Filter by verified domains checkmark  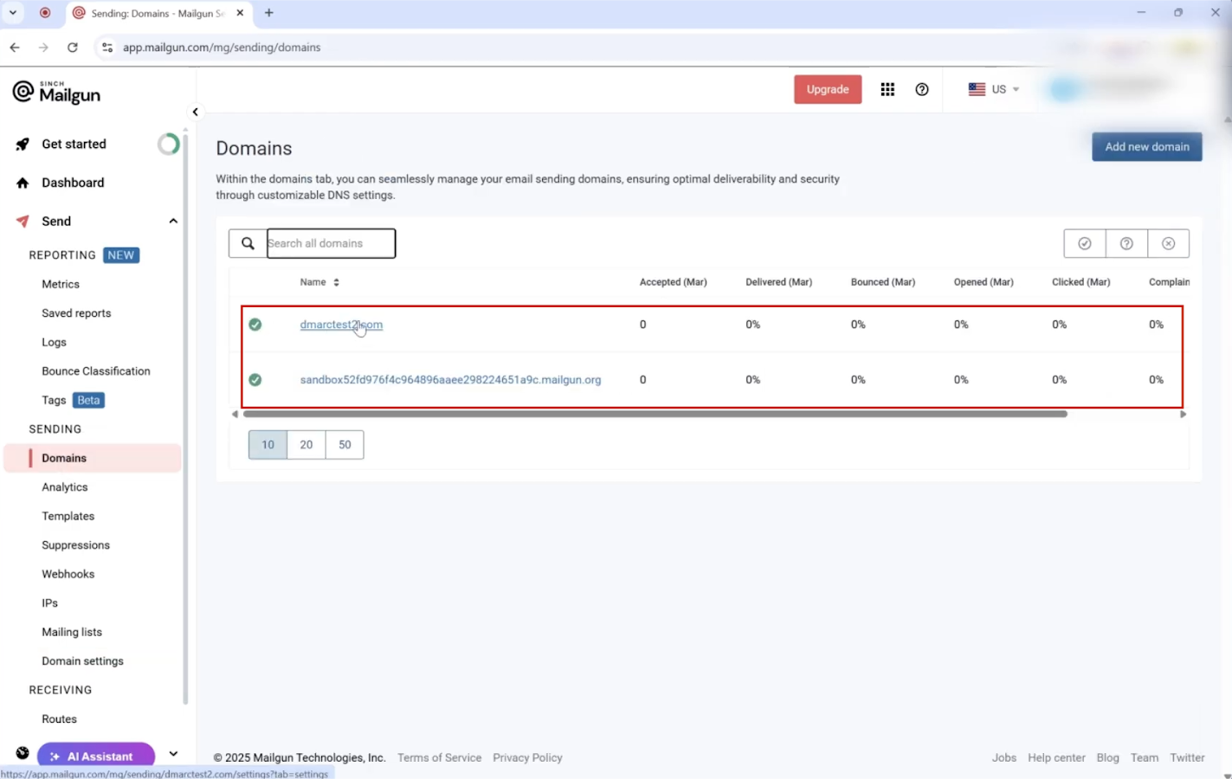point(1084,243)
